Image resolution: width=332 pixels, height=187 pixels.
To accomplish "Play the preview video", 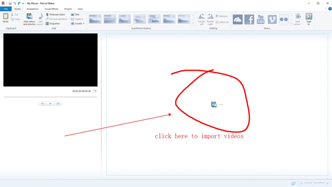I will tap(51, 103).
